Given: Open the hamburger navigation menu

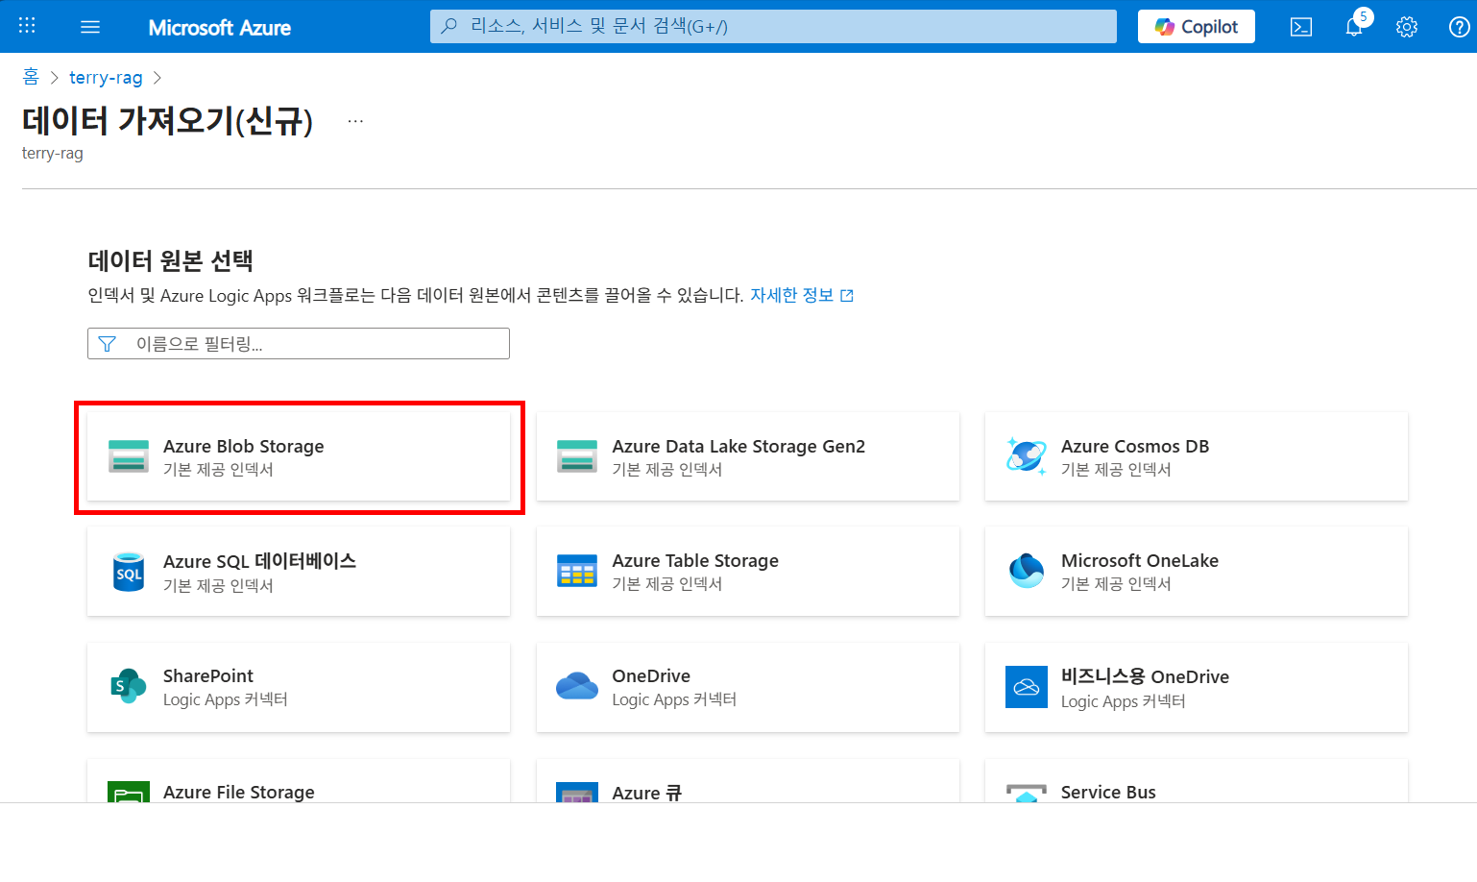Looking at the screenshot, I should pyautogui.click(x=90, y=27).
